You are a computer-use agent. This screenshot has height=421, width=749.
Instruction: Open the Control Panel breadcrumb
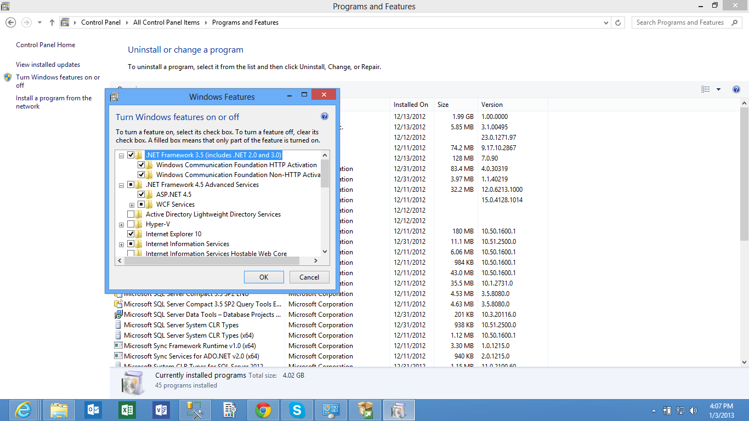coord(101,22)
